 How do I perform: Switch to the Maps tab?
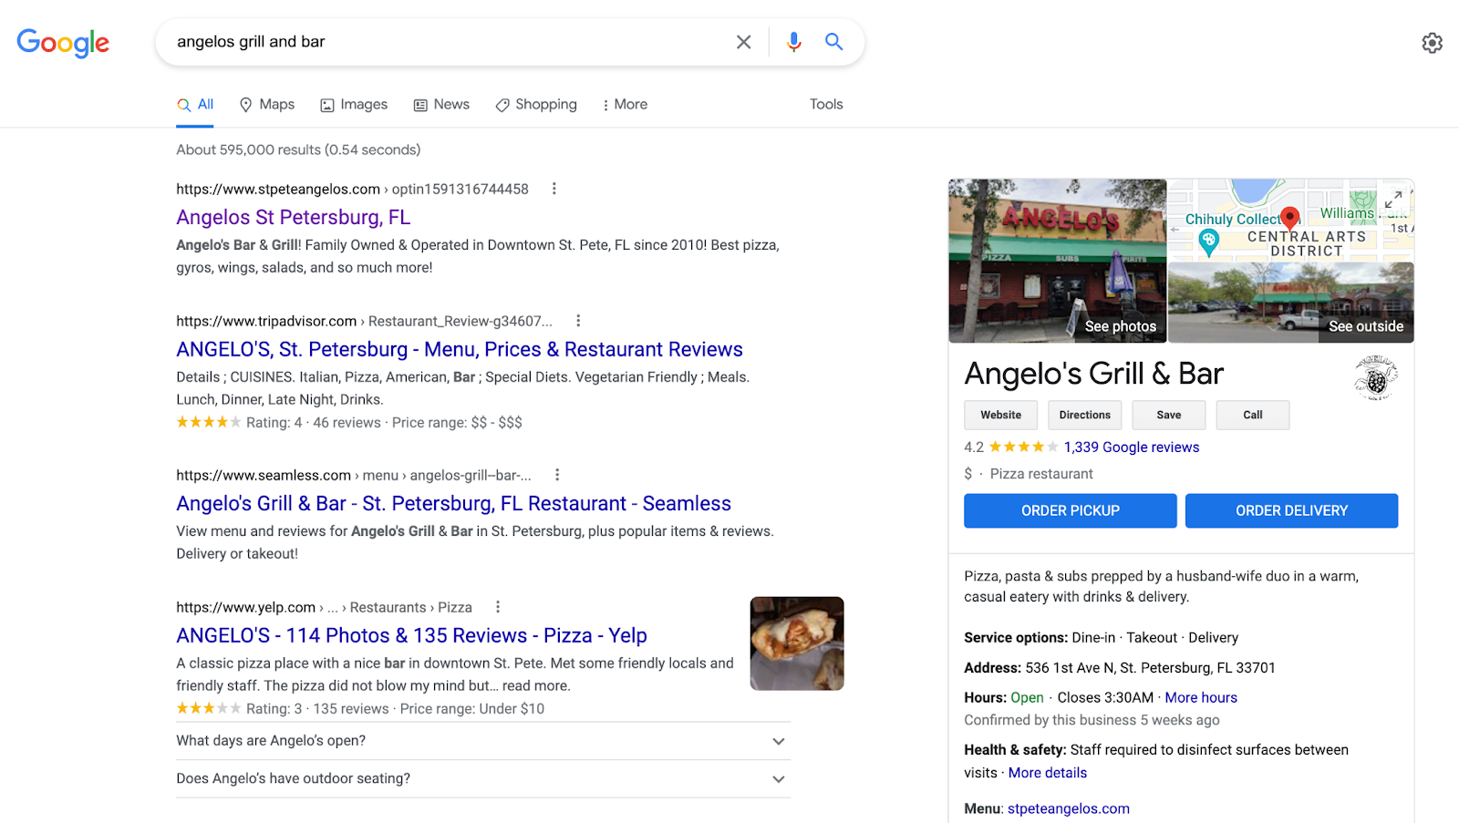coord(266,105)
